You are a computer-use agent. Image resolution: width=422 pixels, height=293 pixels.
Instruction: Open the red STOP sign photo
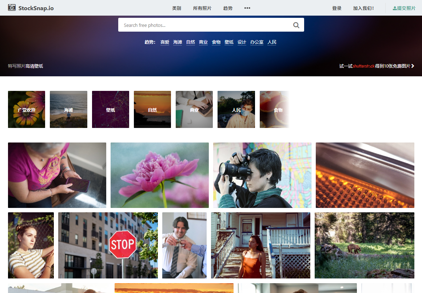coord(108,245)
